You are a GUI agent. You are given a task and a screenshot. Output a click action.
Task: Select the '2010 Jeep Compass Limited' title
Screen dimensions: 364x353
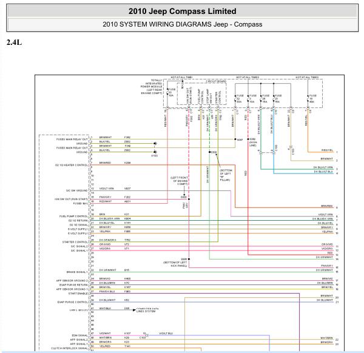pyautogui.click(x=183, y=11)
